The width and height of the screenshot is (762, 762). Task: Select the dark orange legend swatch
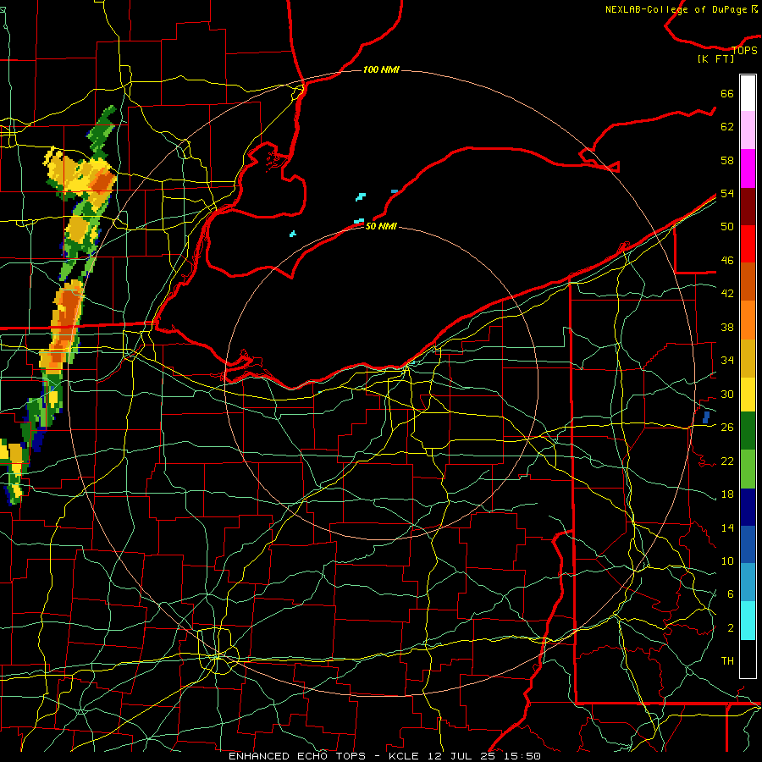[748, 281]
